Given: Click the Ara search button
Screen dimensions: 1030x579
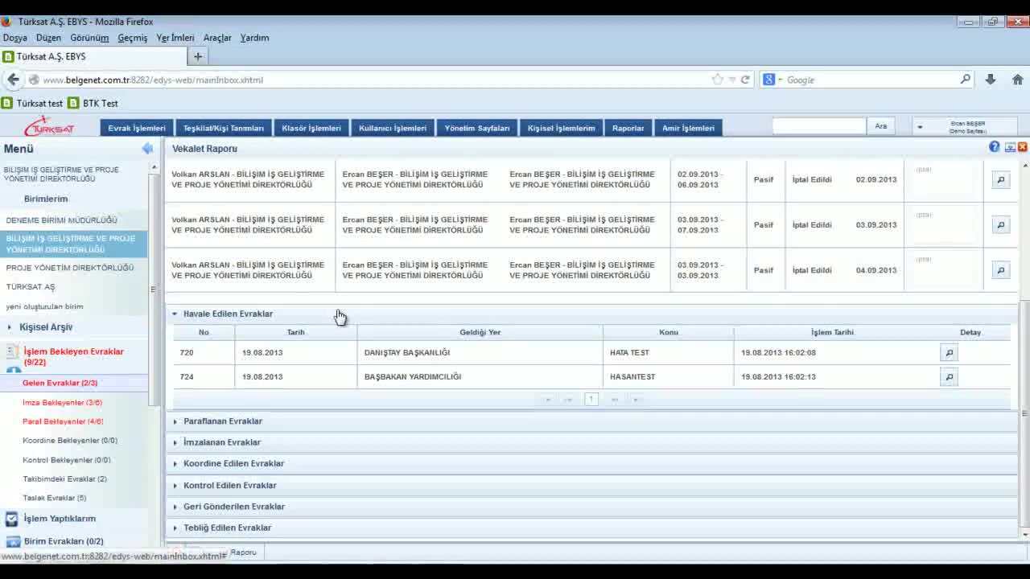Looking at the screenshot, I should coord(881,126).
